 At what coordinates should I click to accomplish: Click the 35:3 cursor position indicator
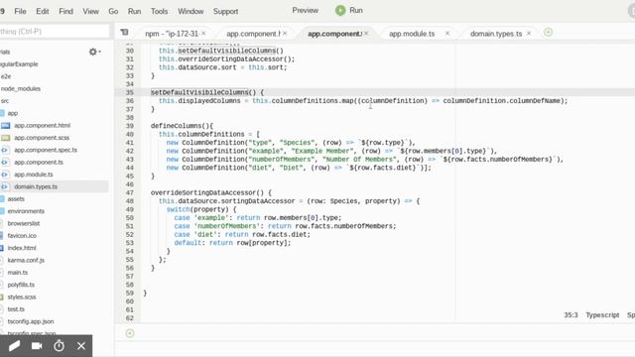point(571,315)
